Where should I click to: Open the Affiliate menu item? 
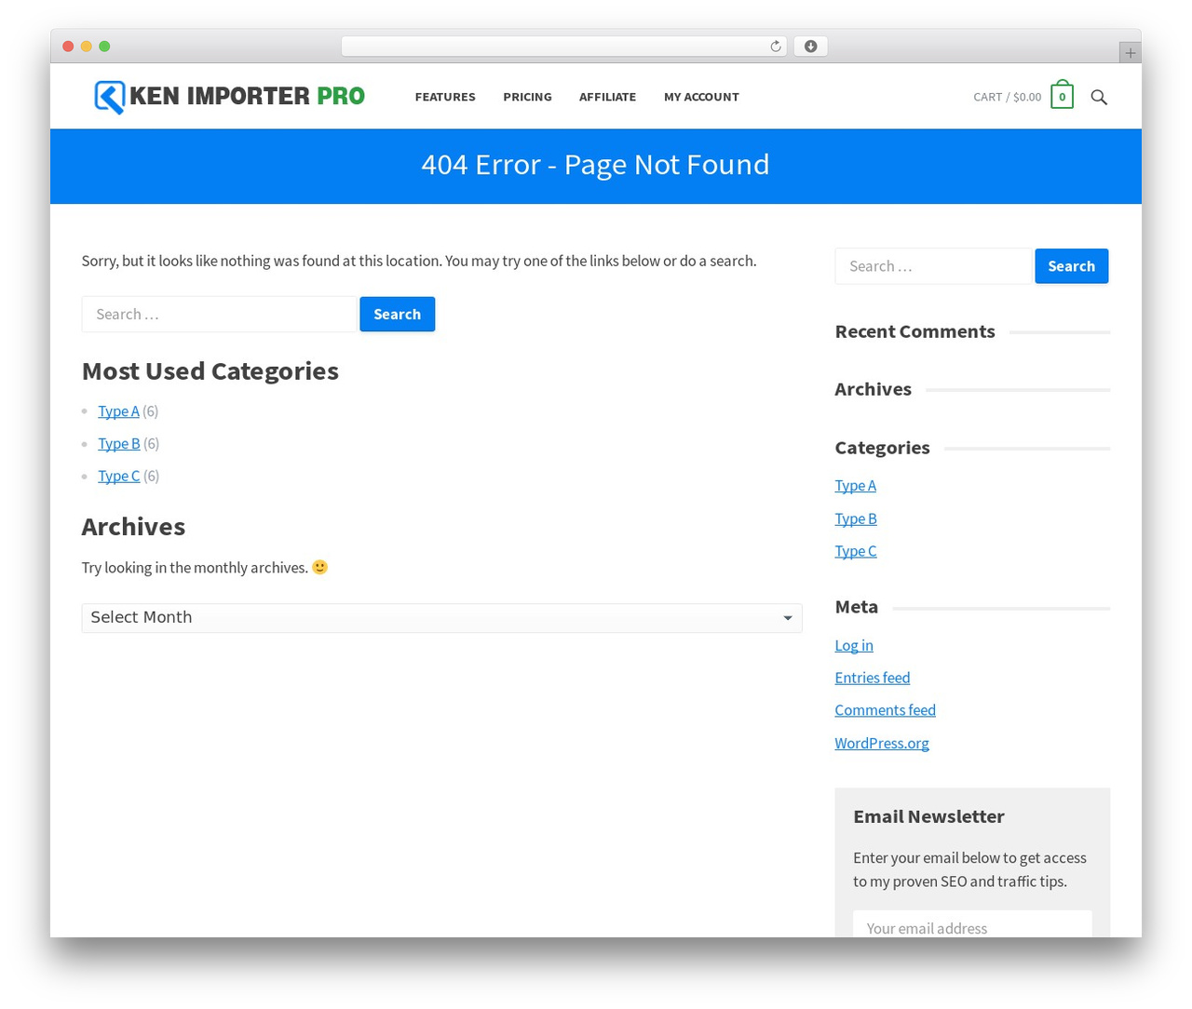tap(607, 97)
